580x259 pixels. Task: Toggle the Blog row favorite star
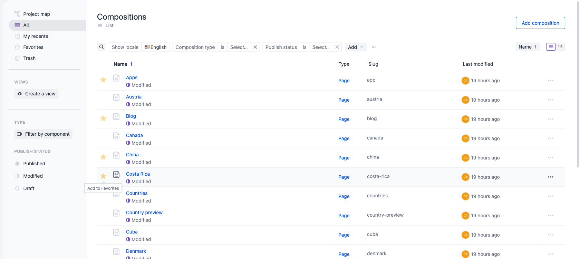pos(103,118)
